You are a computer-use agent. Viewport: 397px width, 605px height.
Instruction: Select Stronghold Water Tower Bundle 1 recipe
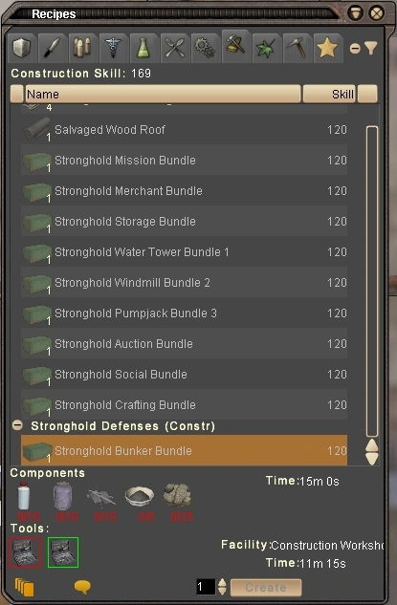point(185,252)
